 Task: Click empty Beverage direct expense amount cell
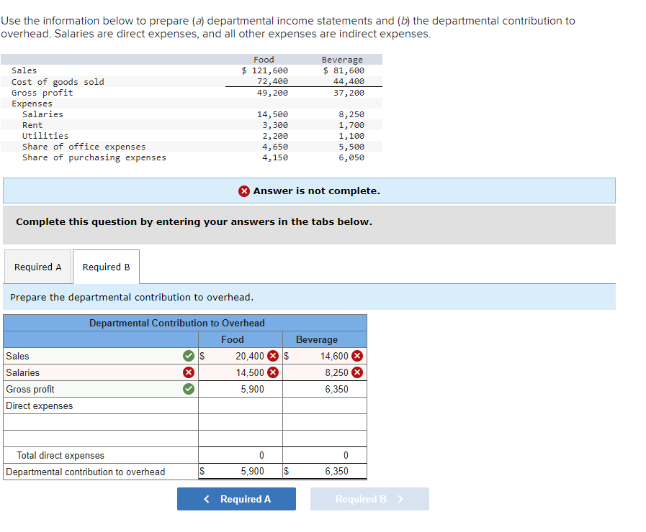pos(324,422)
